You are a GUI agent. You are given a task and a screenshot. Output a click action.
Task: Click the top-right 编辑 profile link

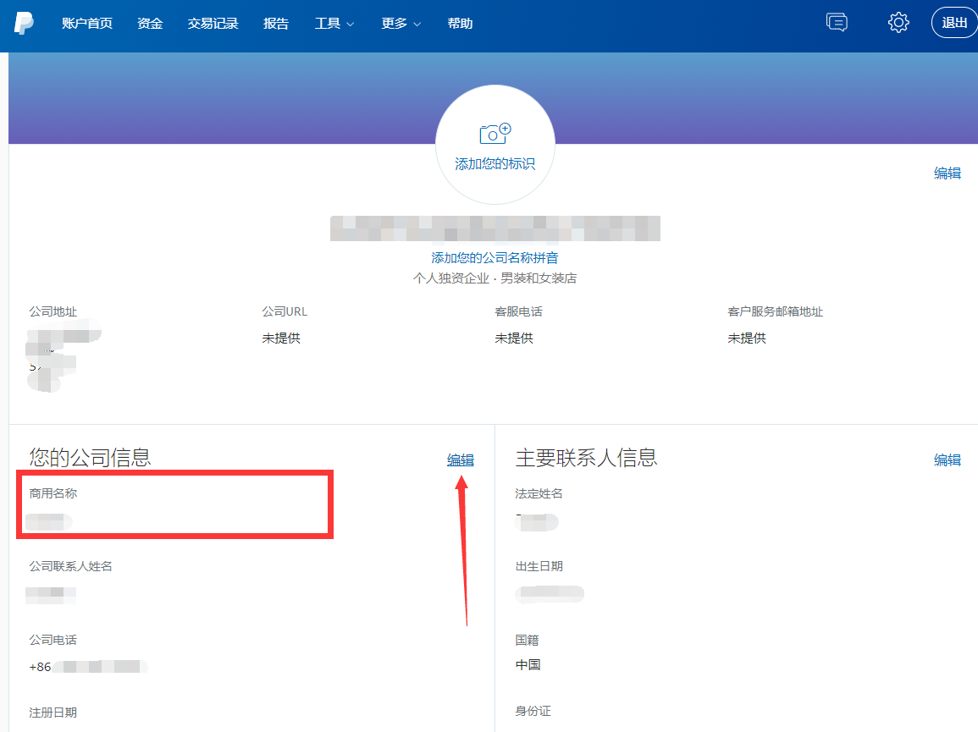click(x=946, y=173)
